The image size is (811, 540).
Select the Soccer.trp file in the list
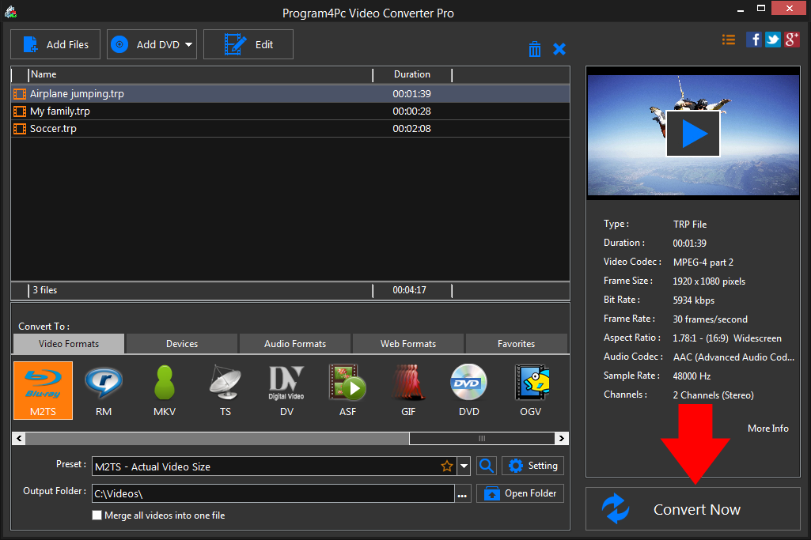[x=158, y=128]
